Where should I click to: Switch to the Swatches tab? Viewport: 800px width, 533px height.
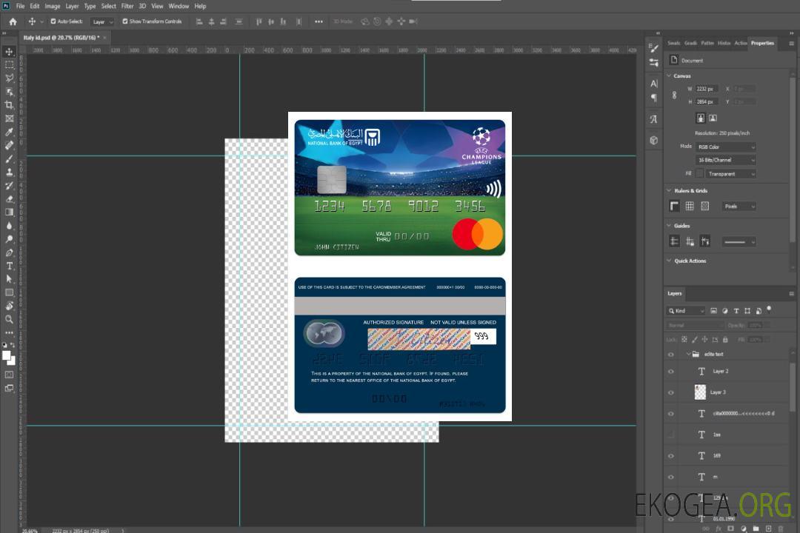[674, 44]
